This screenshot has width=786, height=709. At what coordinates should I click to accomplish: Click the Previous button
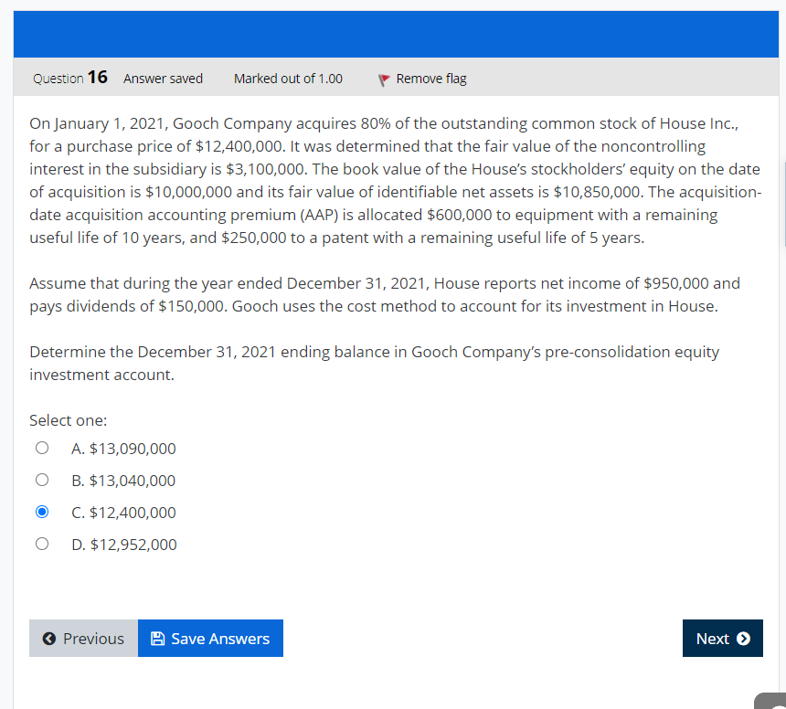point(82,638)
